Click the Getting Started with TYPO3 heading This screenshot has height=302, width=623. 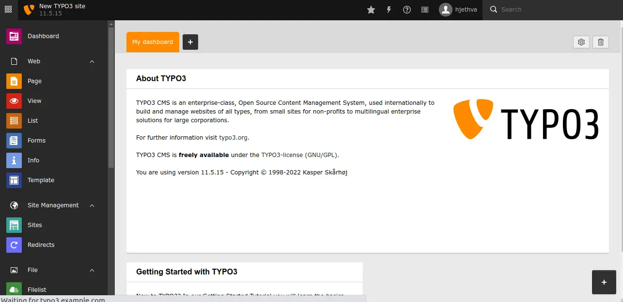(187, 272)
